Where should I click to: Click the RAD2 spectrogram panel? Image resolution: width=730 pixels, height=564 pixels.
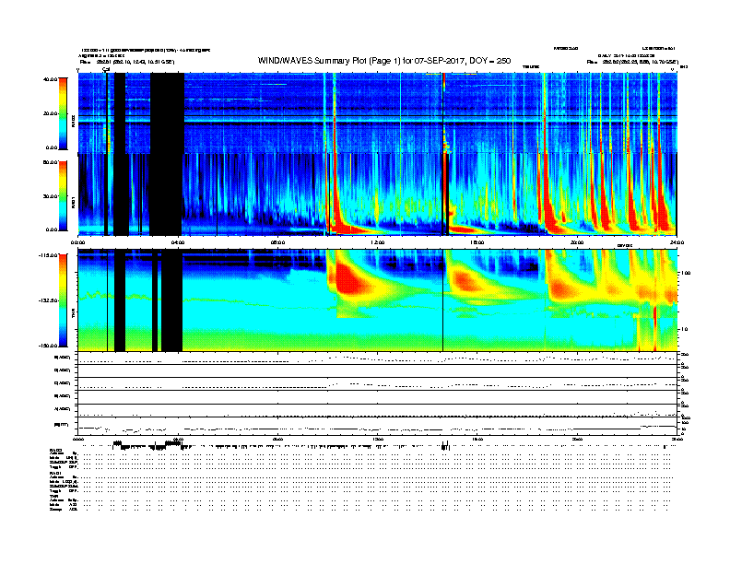click(378, 113)
